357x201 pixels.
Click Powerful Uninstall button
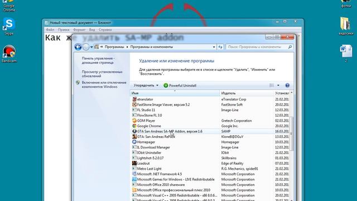[180, 85]
